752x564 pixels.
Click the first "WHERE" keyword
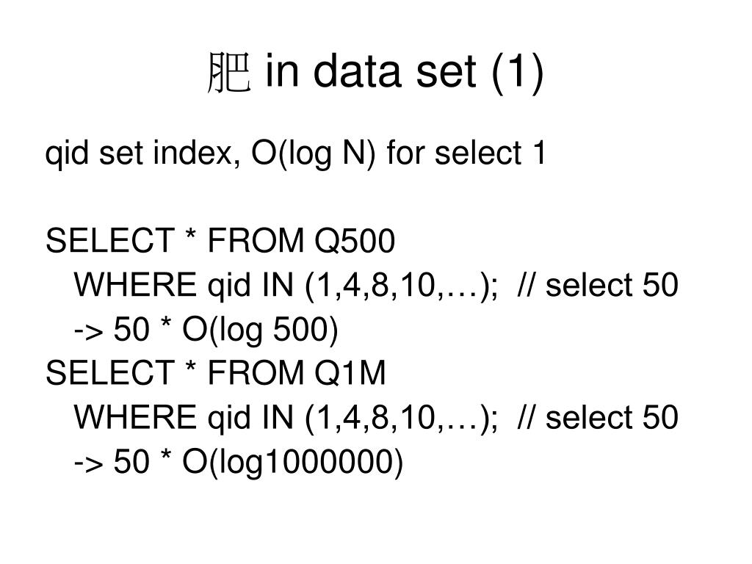135,285
